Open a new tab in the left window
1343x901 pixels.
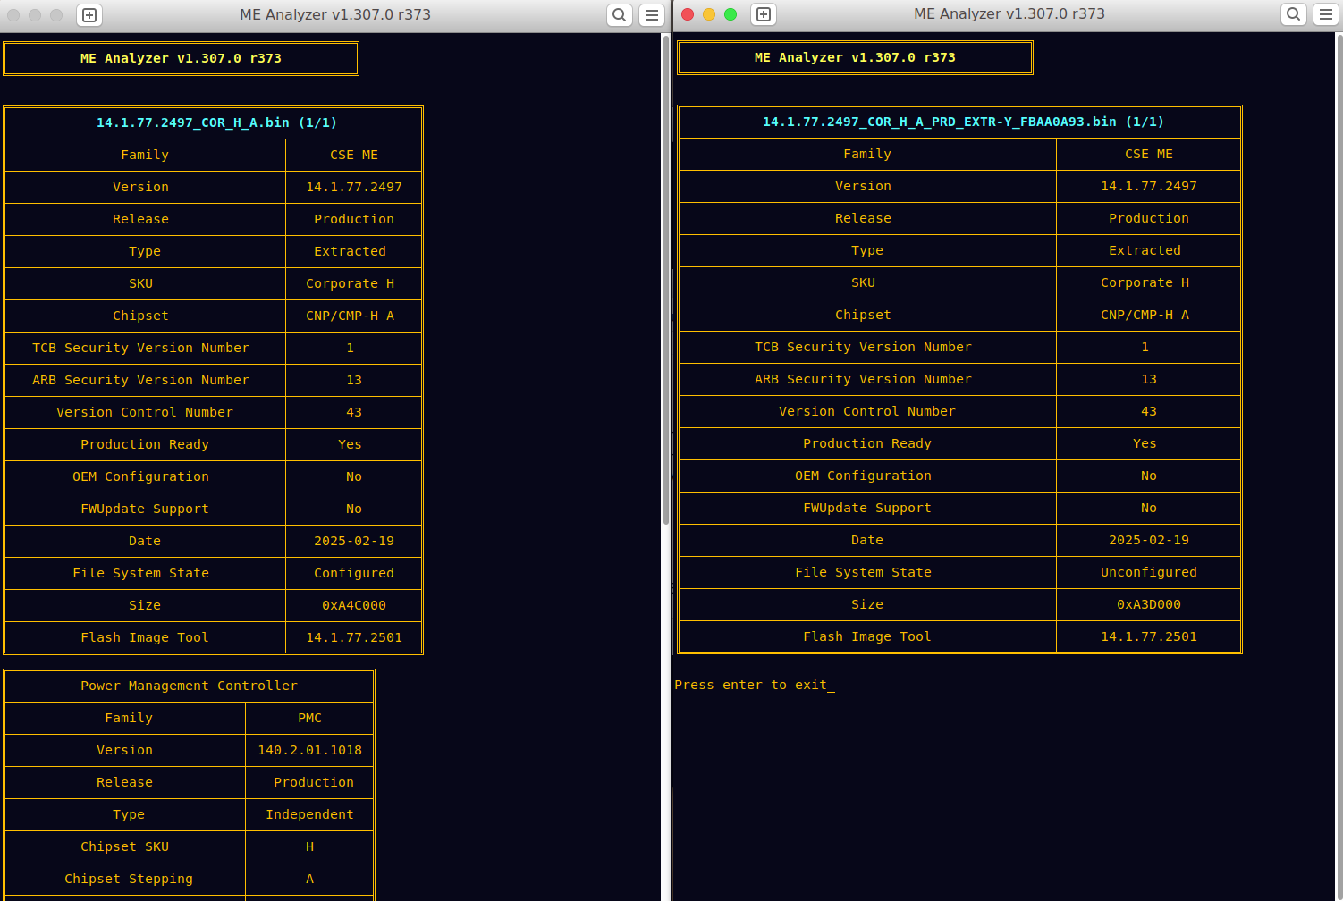click(89, 14)
